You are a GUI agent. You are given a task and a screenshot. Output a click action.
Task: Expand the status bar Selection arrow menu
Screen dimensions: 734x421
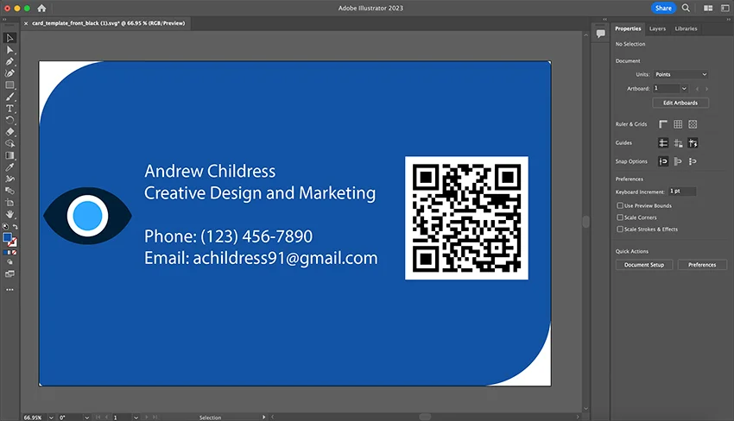pos(263,417)
